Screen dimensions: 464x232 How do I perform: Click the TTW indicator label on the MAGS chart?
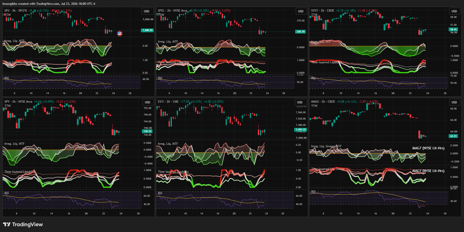(x=314, y=106)
